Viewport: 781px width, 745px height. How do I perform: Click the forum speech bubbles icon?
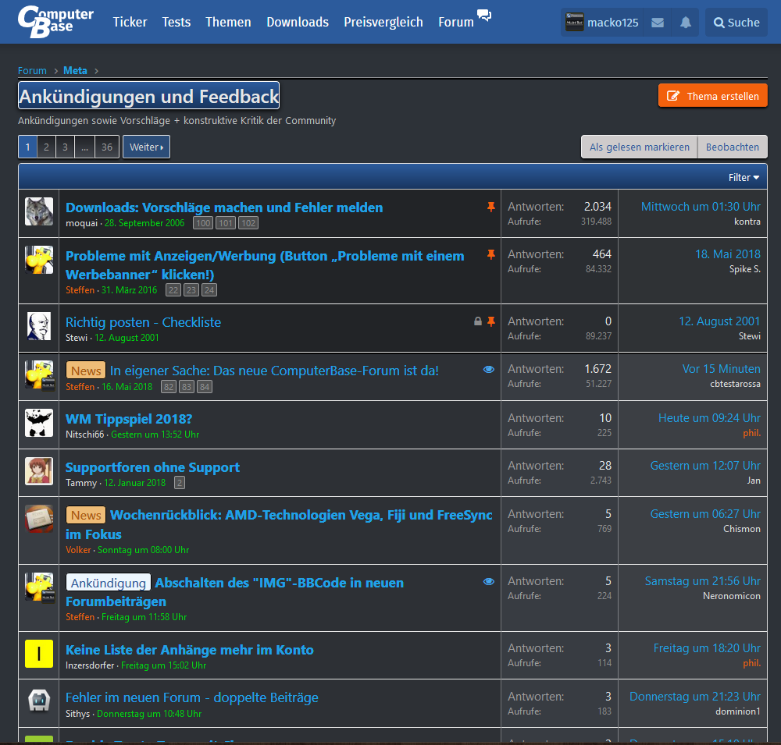(x=484, y=15)
